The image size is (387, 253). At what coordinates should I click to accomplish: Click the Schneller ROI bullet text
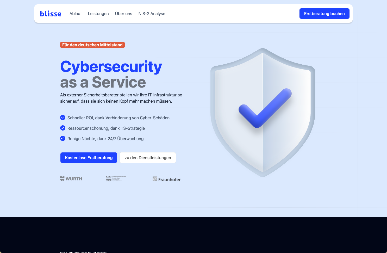pos(118,118)
